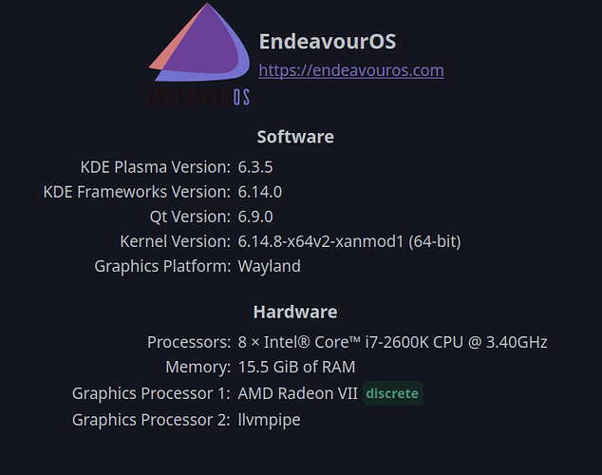Select the Qt Version value 6.9.0
The width and height of the screenshot is (602, 475).
255,217
